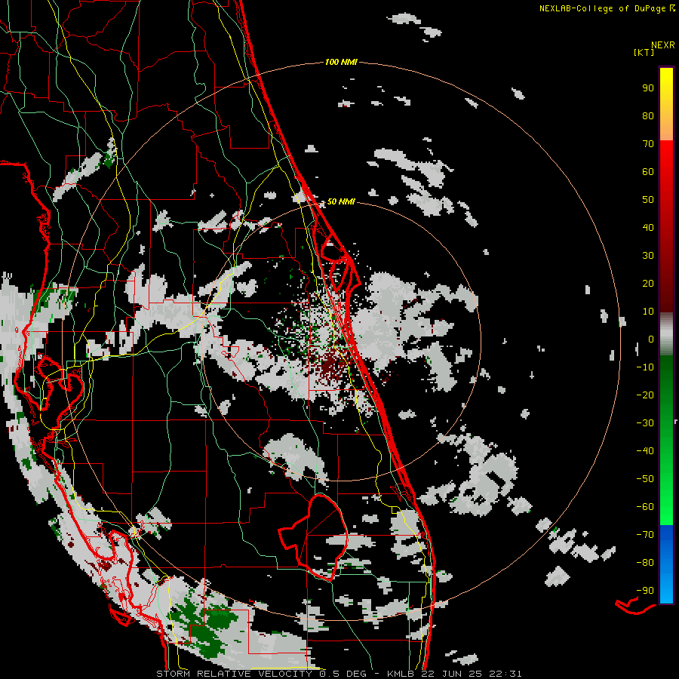
Task: Click the -10 value on velocity scale
Action: click(645, 367)
